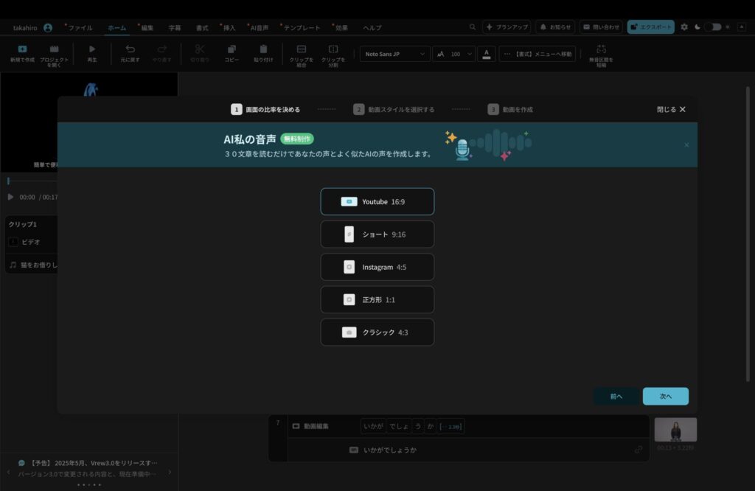Click 閉じる to close the dialog
The width and height of the screenshot is (755, 491).
pyautogui.click(x=671, y=109)
